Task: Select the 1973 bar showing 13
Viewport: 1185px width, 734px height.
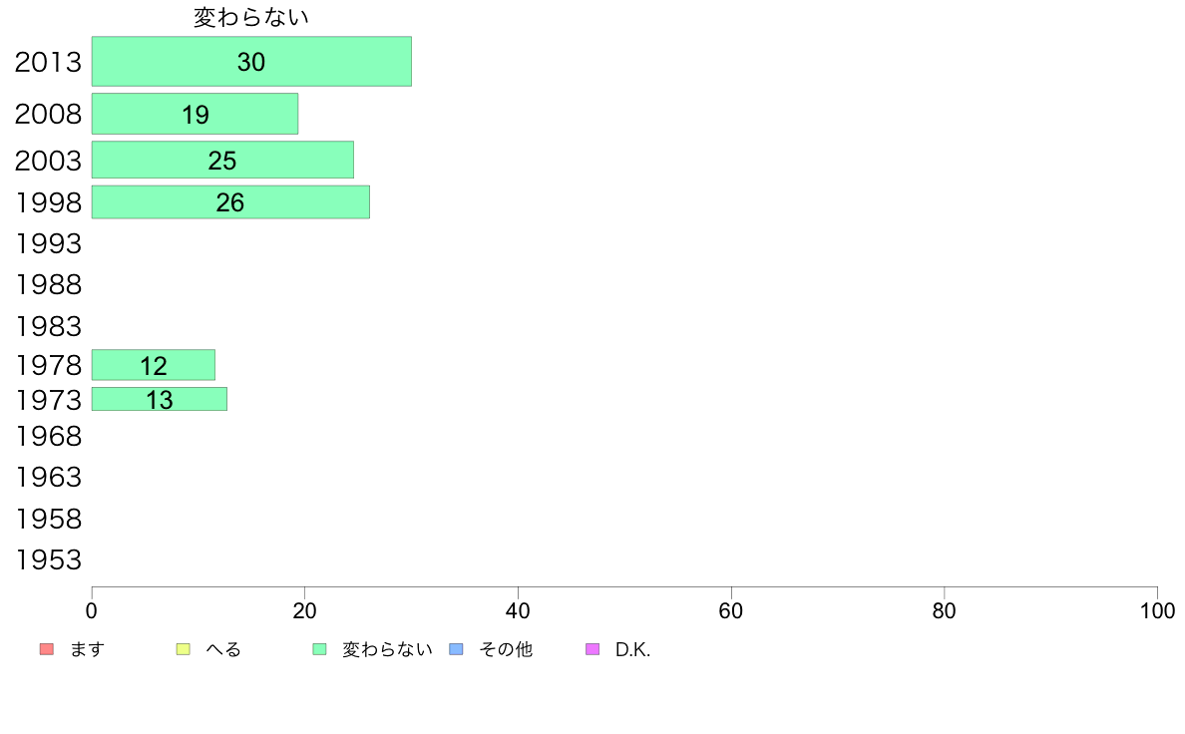Action: (x=160, y=399)
